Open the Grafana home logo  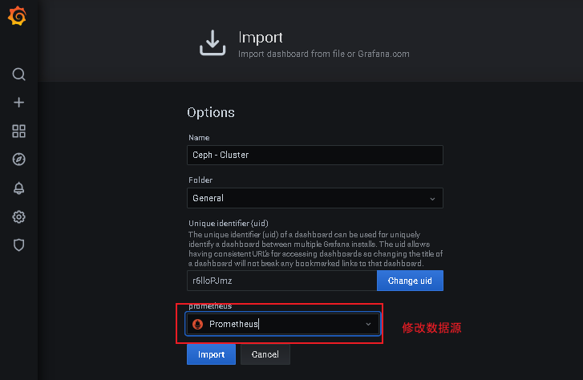pyautogui.click(x=17, y=16)
